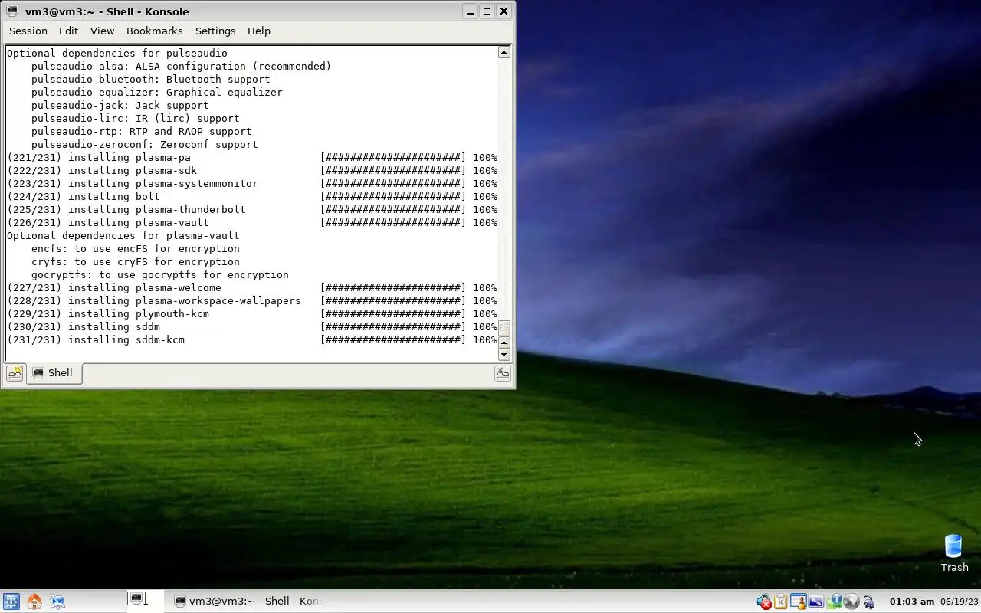981x613 pixels.
Task: Open the Bookmarks menu
Action: (x=154, y=31)
